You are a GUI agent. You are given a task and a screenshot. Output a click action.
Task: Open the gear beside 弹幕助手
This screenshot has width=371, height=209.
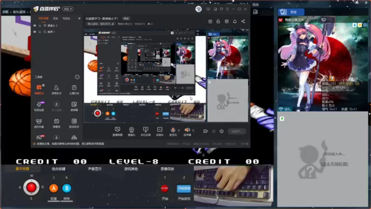tap(43, 85)
